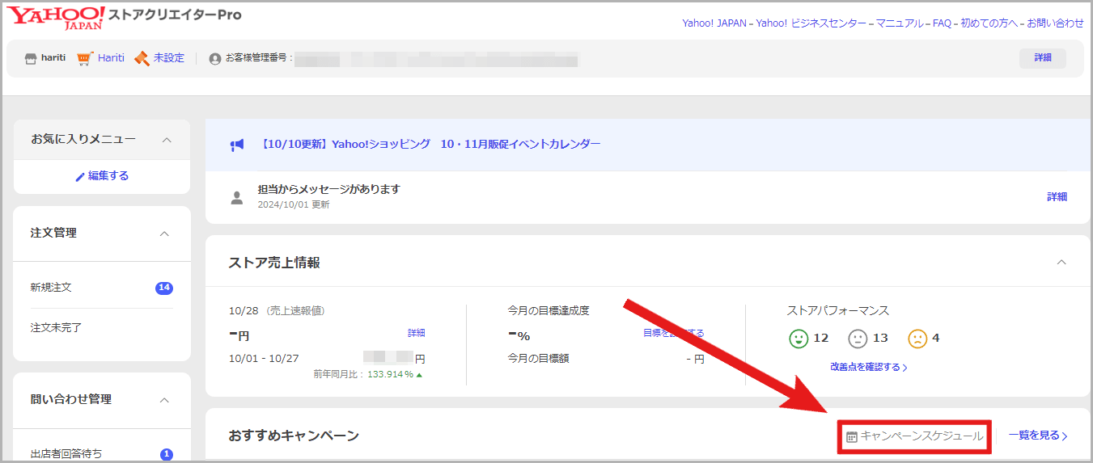
Task: Click the ストアパフォーマンス label
Action: click(838, 311)
